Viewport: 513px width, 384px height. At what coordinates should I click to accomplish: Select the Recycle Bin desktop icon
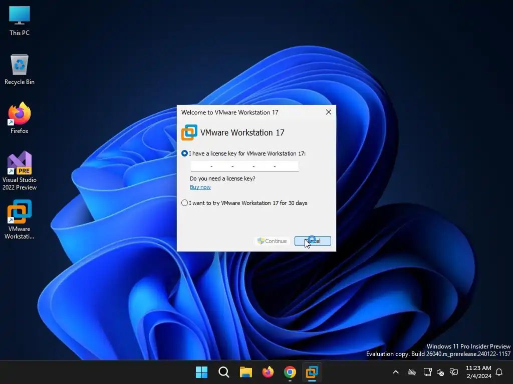point(20,69)
